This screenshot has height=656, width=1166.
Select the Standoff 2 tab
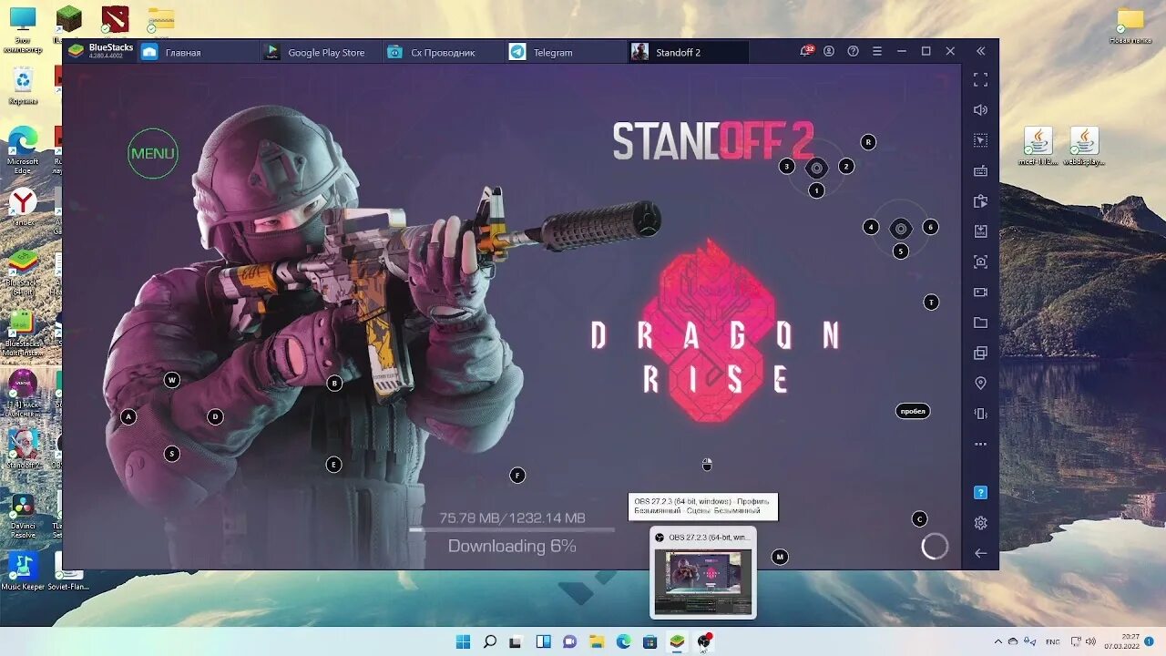[x=689, y=52]
